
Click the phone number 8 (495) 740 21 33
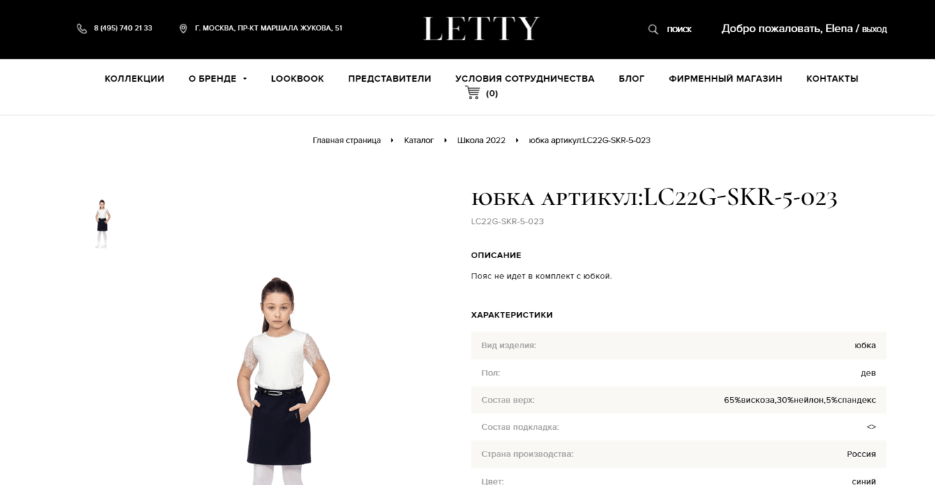pyautogui.click(x=123, y=29)
